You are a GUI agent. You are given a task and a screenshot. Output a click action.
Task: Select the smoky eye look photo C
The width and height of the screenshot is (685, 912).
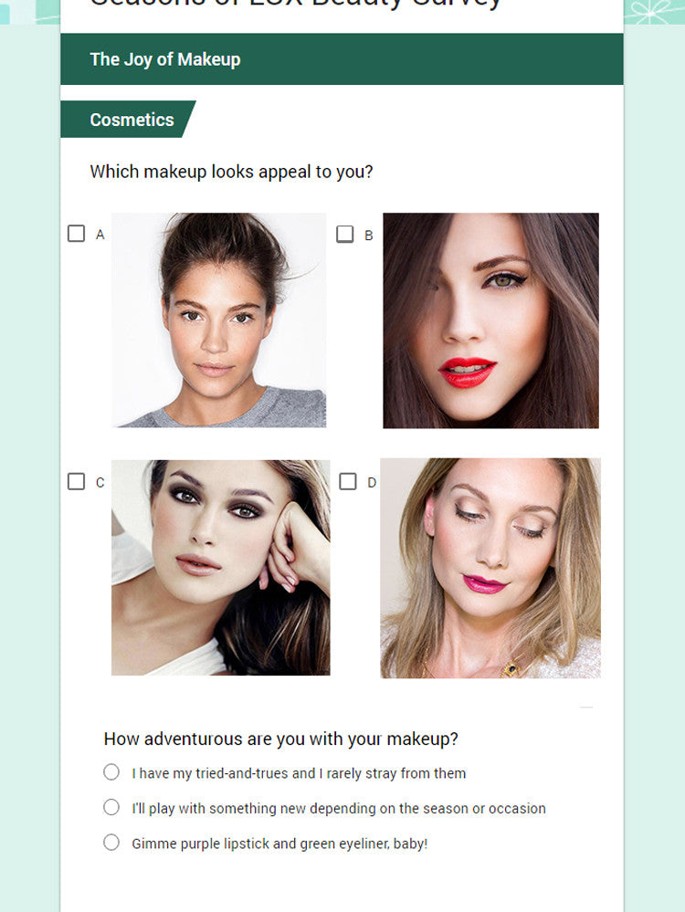pyautogui.click(x=221, y=568)
